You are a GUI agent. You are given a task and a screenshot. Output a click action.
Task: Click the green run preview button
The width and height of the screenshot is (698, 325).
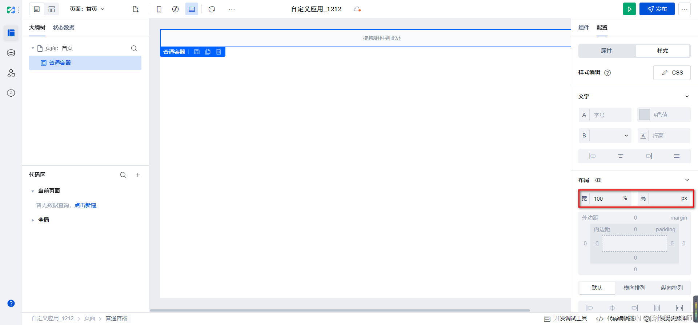pos(629,9)
